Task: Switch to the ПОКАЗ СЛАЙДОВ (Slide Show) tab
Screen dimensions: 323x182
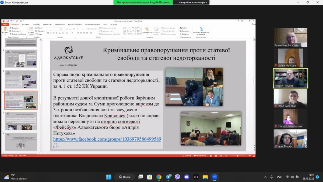Action: 75,24
